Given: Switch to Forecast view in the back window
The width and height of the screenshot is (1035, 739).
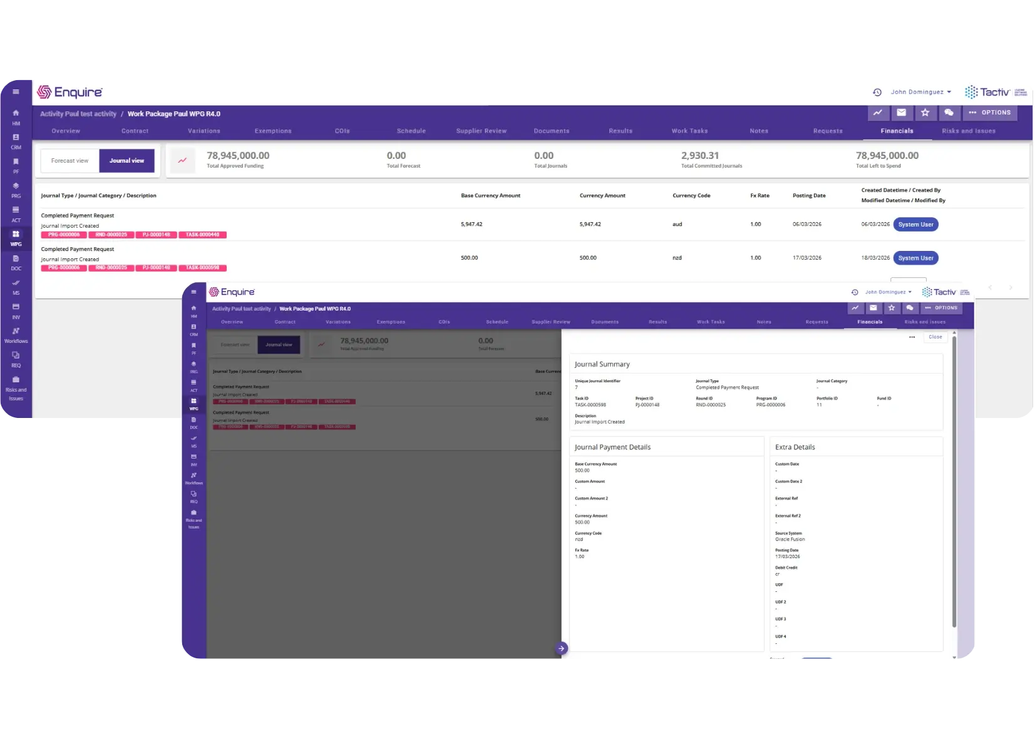Looking at the screenshot, I should coord(70,161).
